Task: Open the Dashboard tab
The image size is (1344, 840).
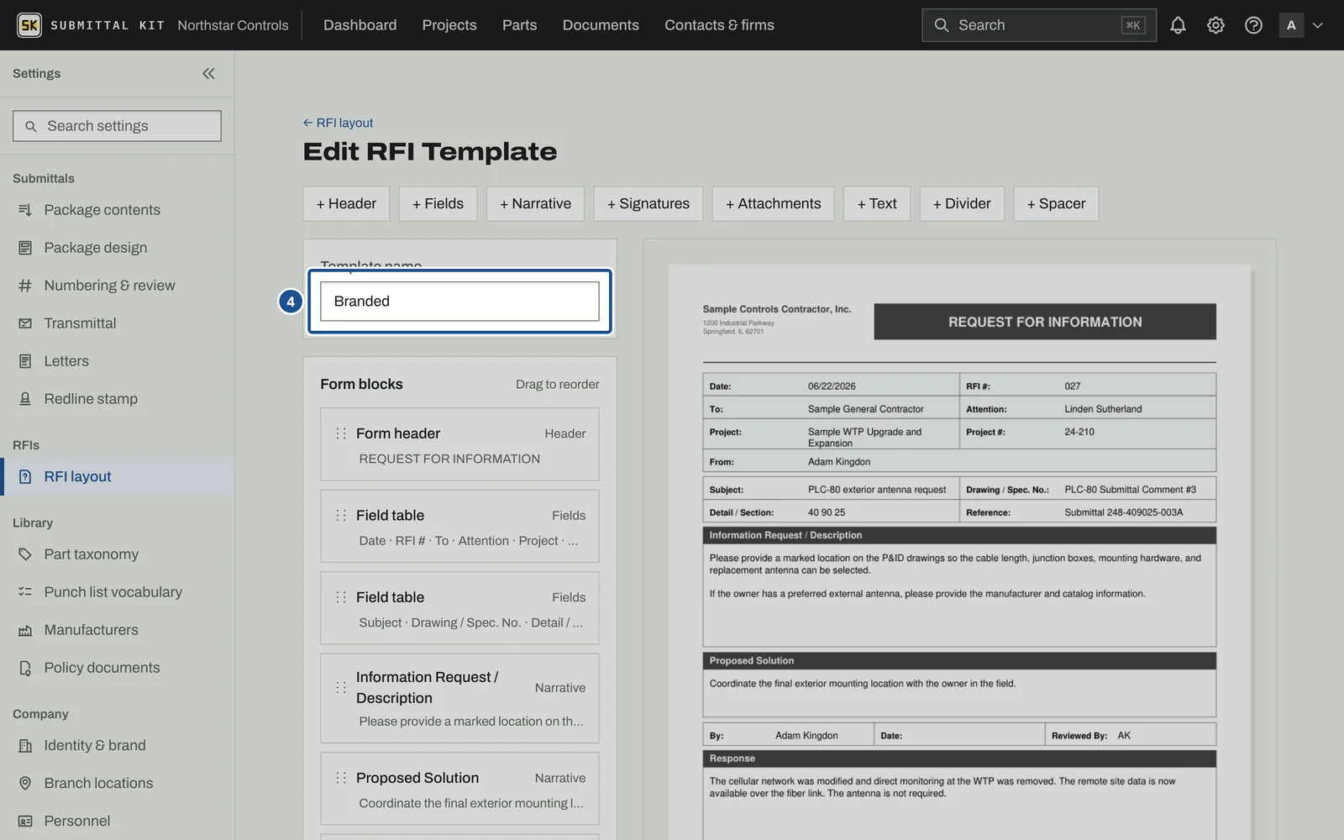Action: [360, 25]
